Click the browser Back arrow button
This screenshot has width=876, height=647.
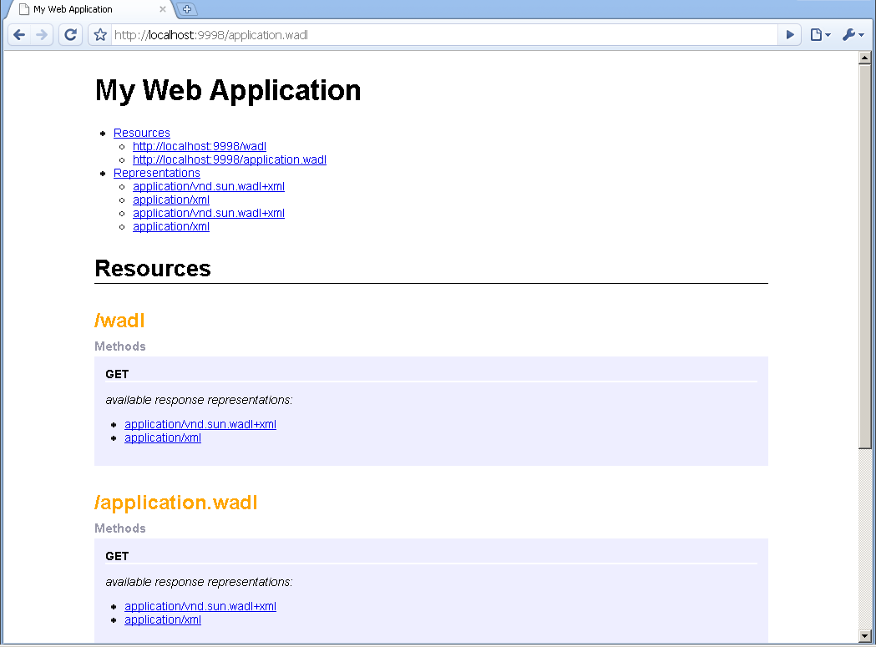[x=19, y=35]
